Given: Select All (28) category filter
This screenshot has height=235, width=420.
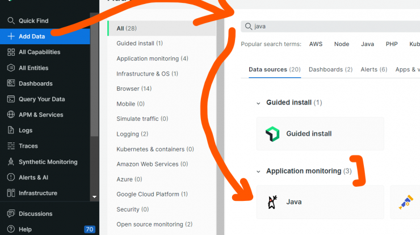Looking at the screenshot, I should coord(162,28).
